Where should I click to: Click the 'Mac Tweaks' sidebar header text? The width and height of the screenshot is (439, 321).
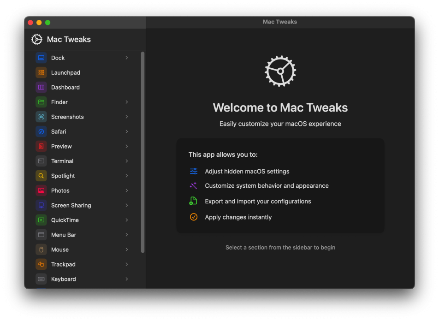(x=69, y=40)
